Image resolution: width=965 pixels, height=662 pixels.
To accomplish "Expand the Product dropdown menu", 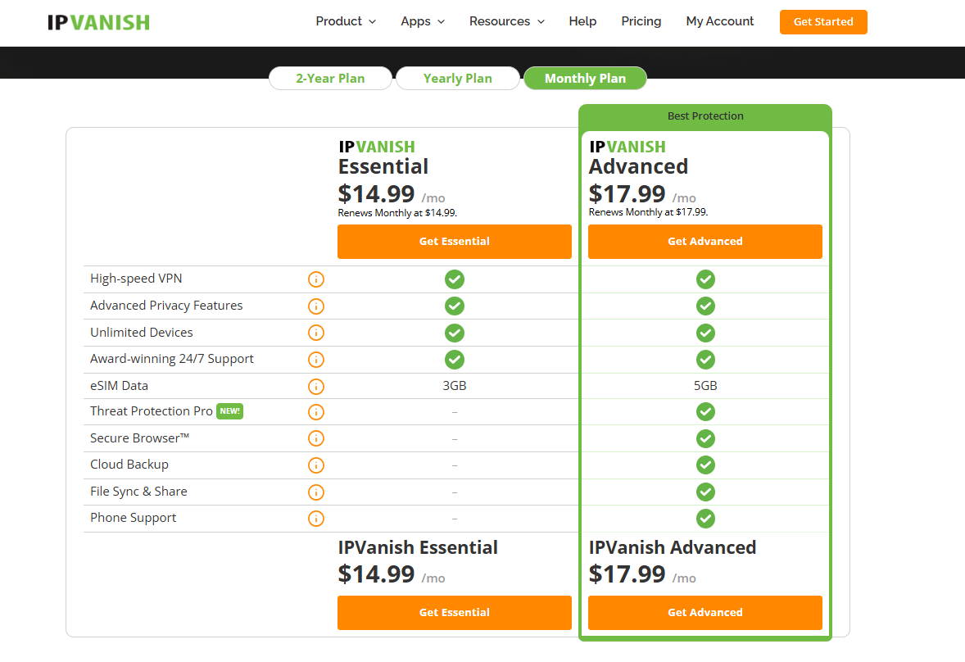I will tap(346, 21).
